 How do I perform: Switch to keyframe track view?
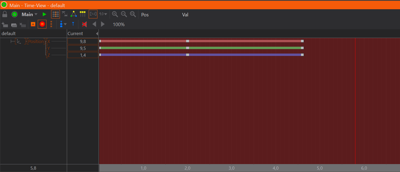[55, 14]
